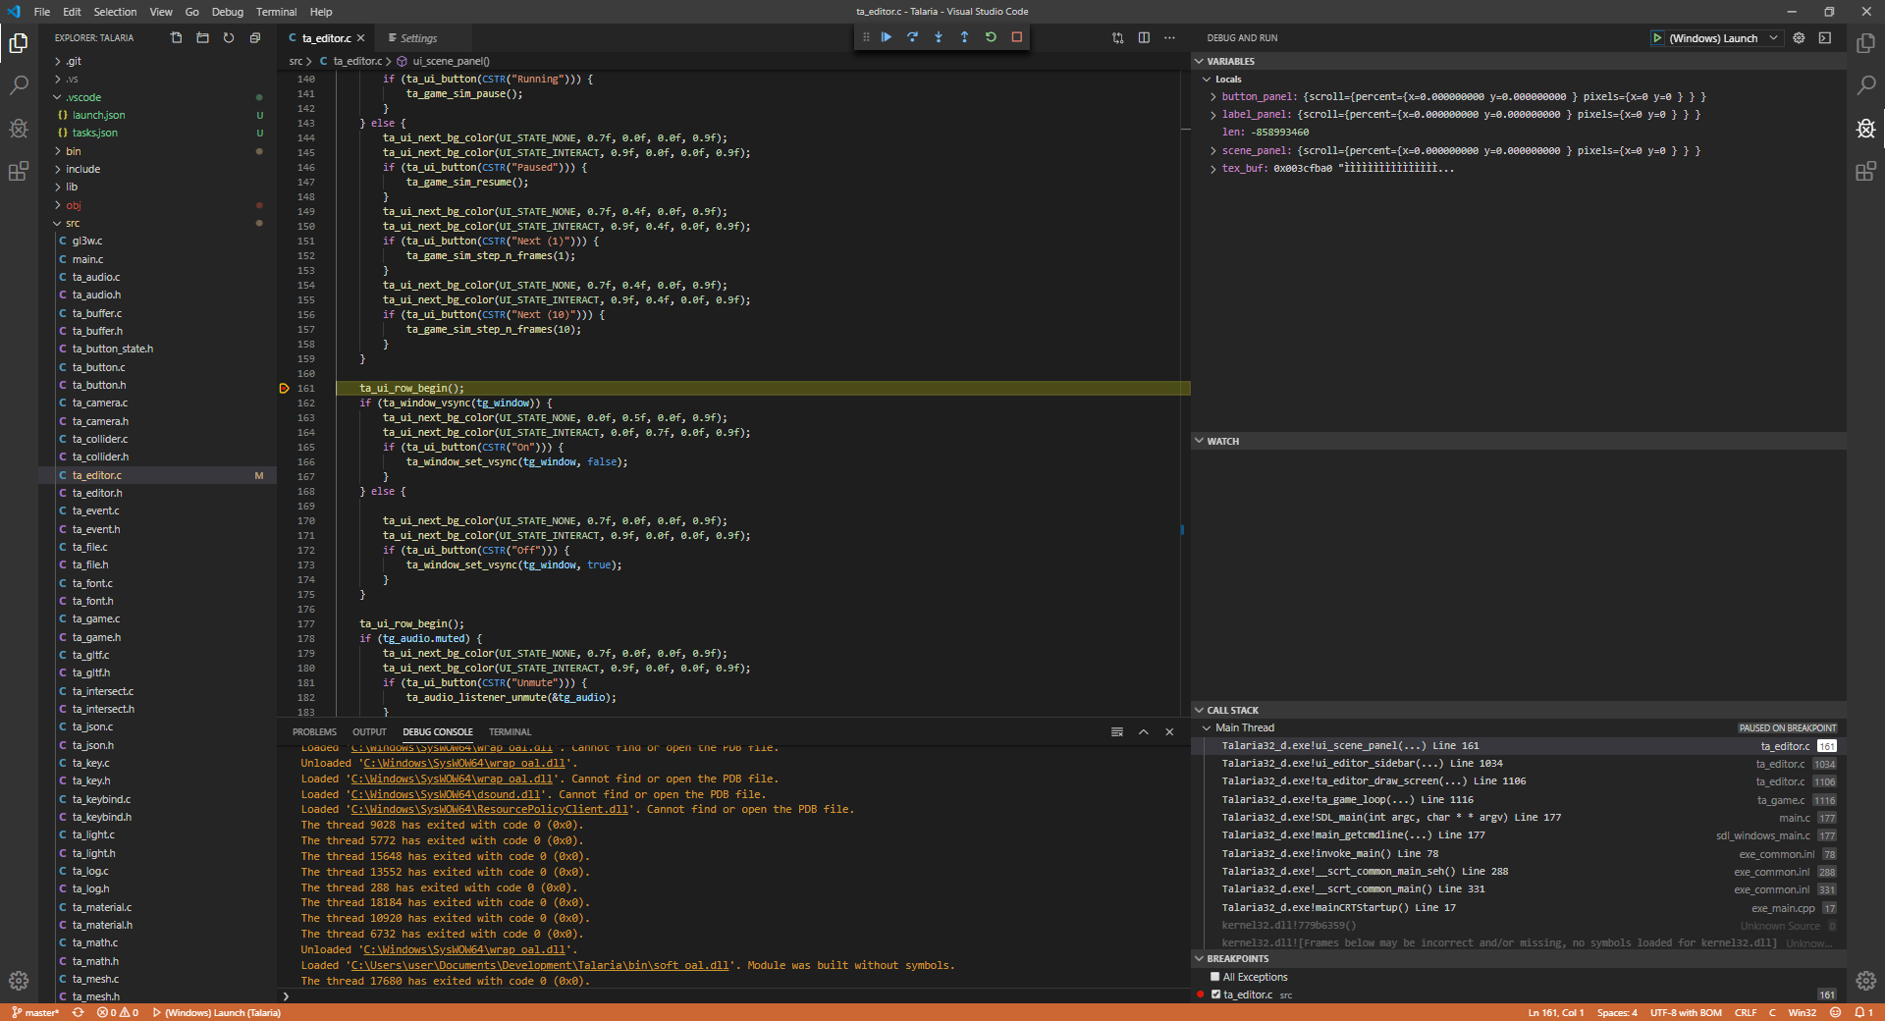This screenshot has width=1885, height=1021.
Task: Switch to the OUTPUT tab
Action: [369, 731]
